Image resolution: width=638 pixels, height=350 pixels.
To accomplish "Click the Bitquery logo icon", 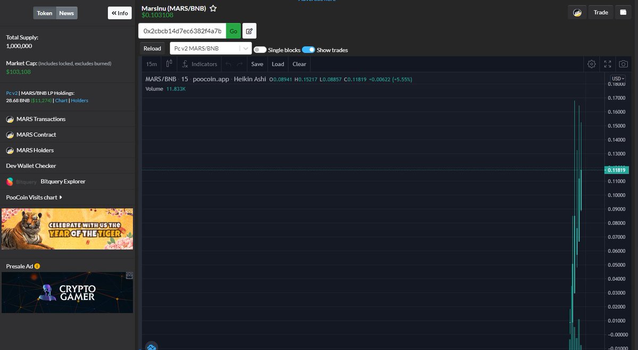I will [x=10, y=181].
